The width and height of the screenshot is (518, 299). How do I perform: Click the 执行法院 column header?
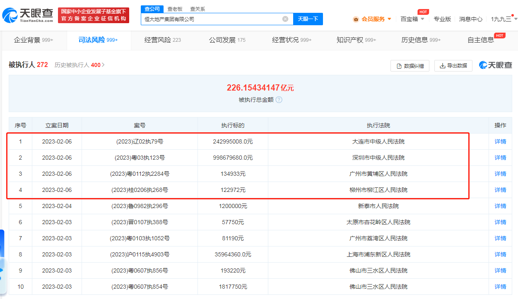click(x=378, y=125)
